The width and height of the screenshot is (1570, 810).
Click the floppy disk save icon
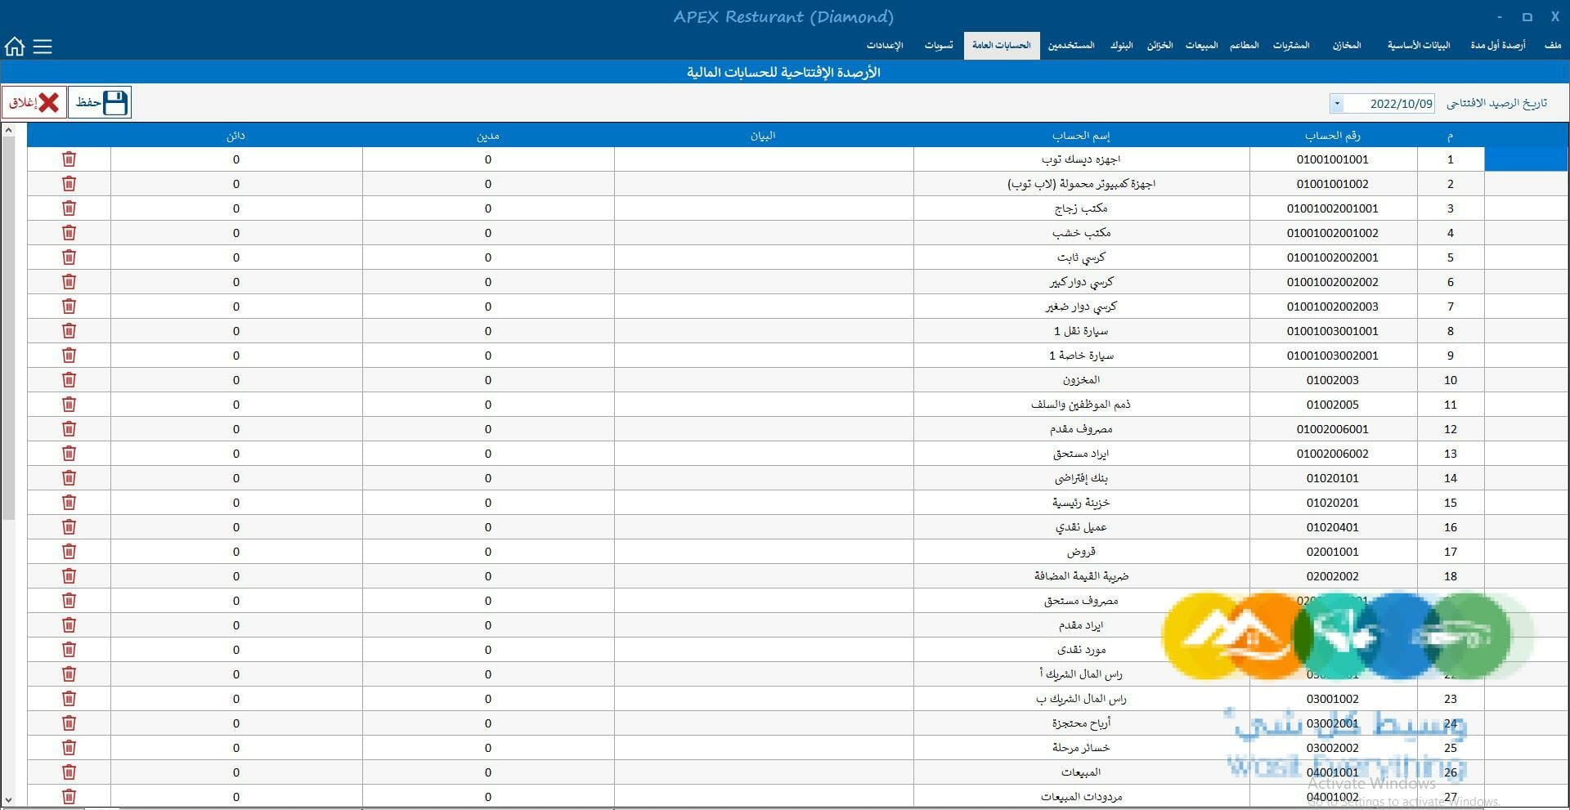tap(114, 102)
